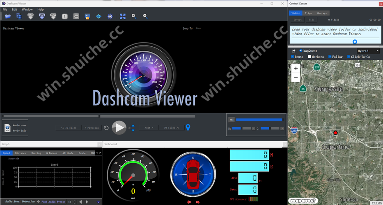Increment the audio events value 10

pyautogui.click(x=75, y=201)
